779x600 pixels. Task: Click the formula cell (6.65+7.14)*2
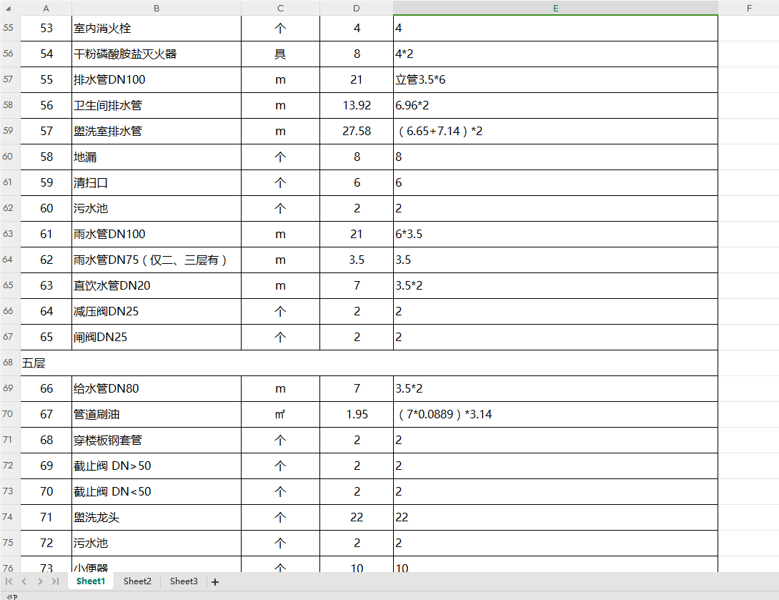click(x=555, y=132)
